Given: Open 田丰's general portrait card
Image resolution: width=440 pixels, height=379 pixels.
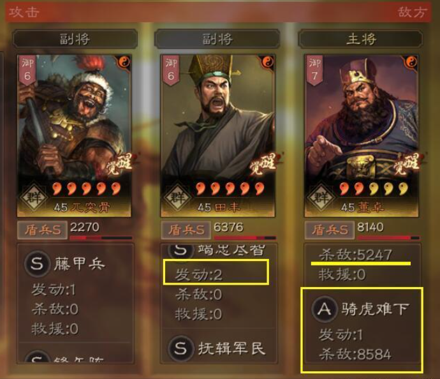Looking at the screenshot, I should (217, 136).
